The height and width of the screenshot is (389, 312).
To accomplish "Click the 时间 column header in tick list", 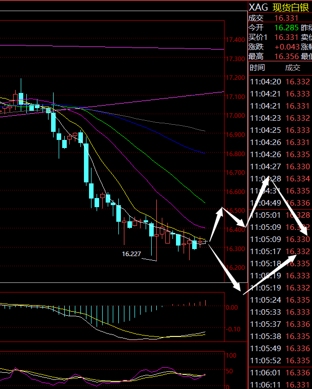I will [257, 68].
